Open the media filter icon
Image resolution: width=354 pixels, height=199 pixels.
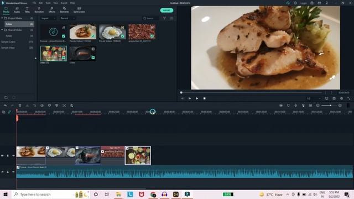point(164,18)
